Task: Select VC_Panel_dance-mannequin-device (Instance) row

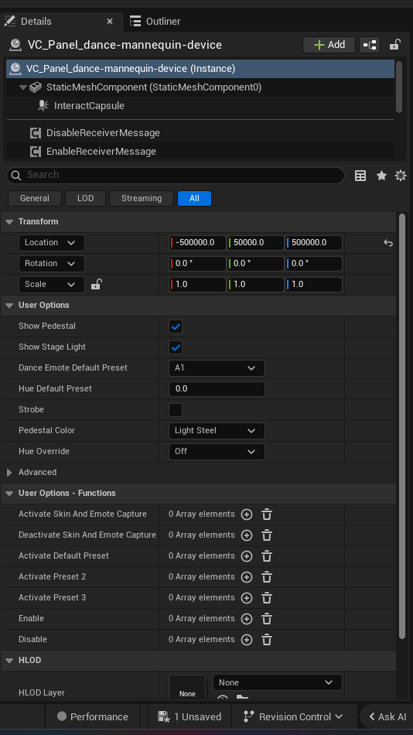Action: point(200,68)
